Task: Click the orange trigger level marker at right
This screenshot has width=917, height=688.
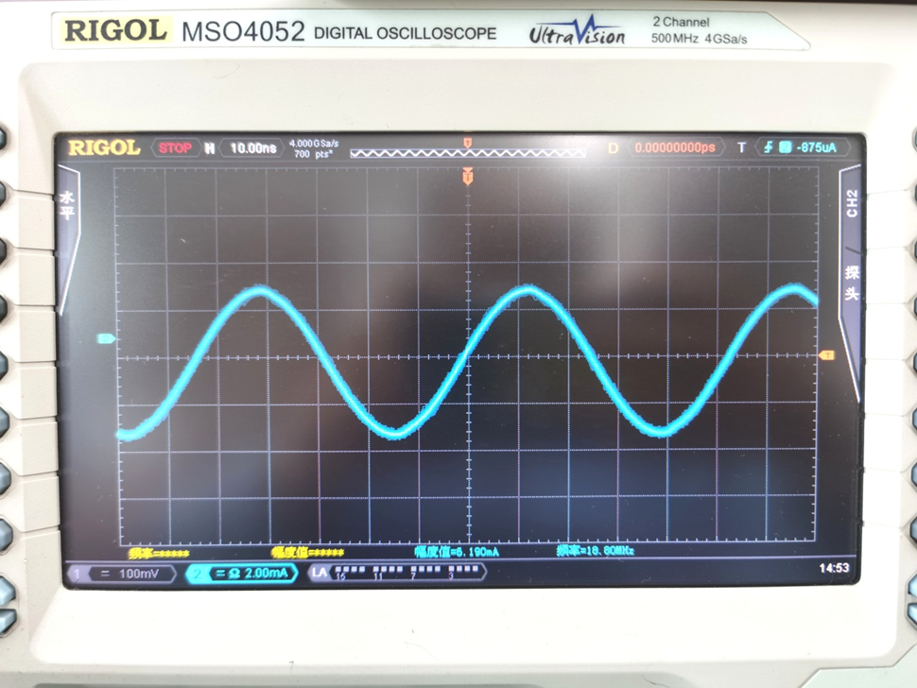Action: 826,354
